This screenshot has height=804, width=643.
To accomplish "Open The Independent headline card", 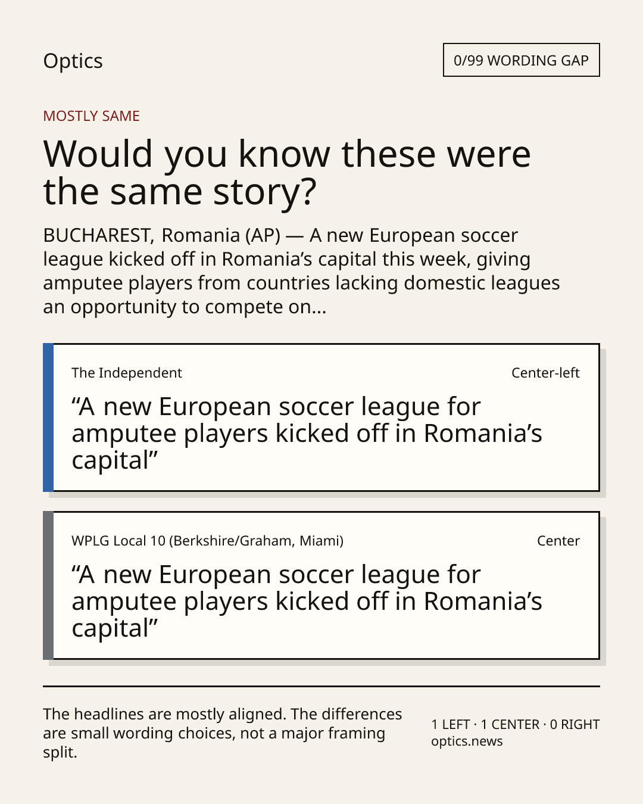I will 321,417.
